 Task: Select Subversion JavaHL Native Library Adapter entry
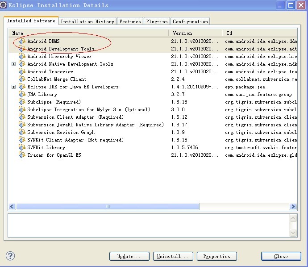pyautogui.click(x=153, y=125)
